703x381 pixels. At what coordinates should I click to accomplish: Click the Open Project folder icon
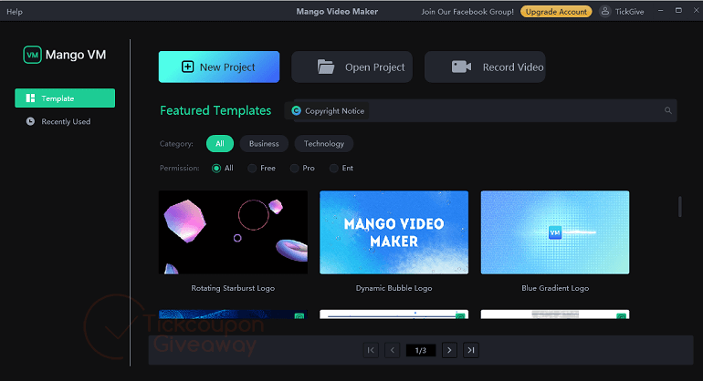click(326, 67)
